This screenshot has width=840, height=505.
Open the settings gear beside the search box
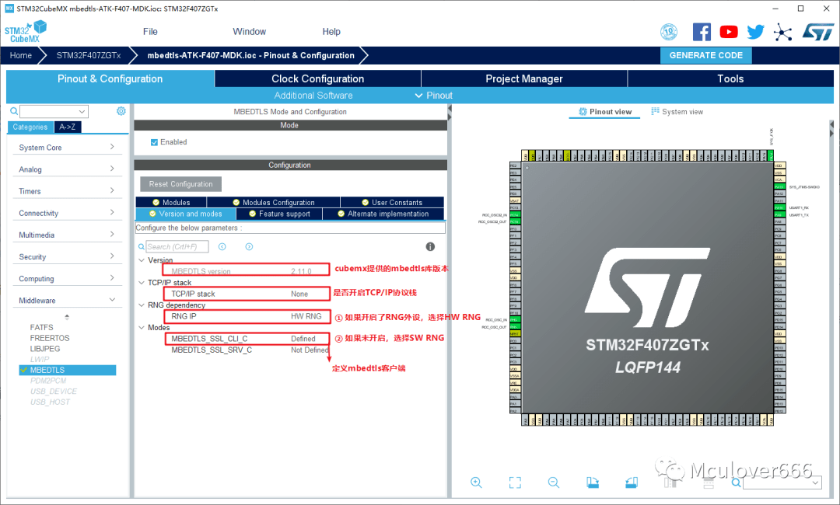(121, 111)
